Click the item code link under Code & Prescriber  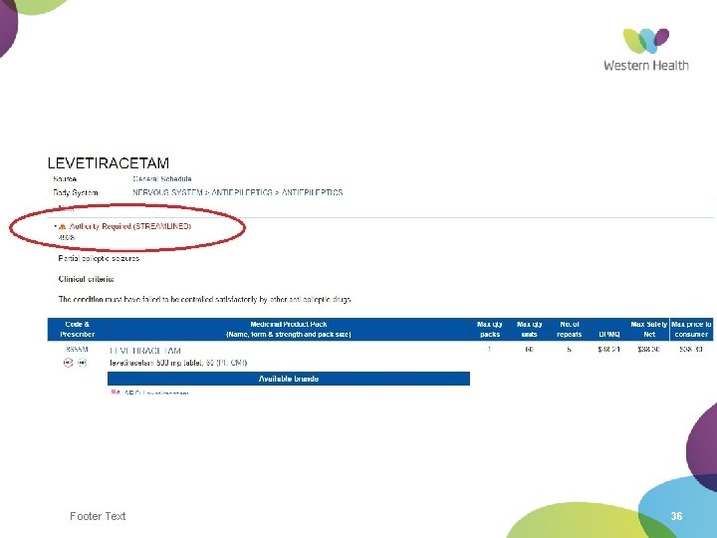77,349
